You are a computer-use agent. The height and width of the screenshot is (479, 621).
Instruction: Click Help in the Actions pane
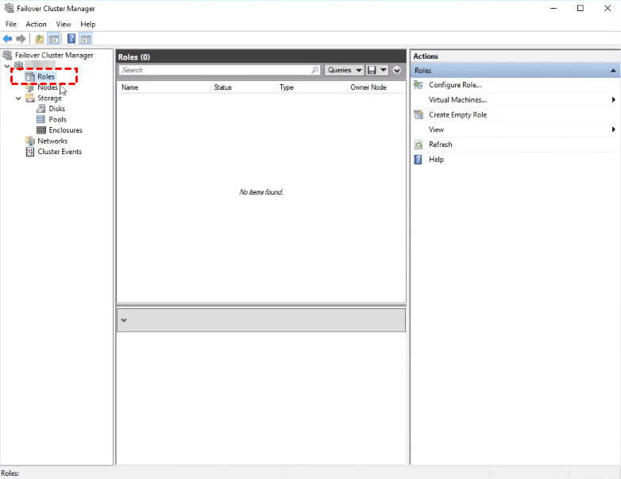436,160
